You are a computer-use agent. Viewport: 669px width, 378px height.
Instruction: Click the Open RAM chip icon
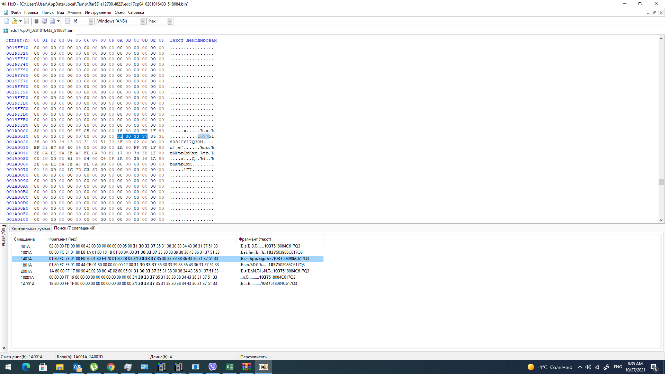[x=36, y=21]
